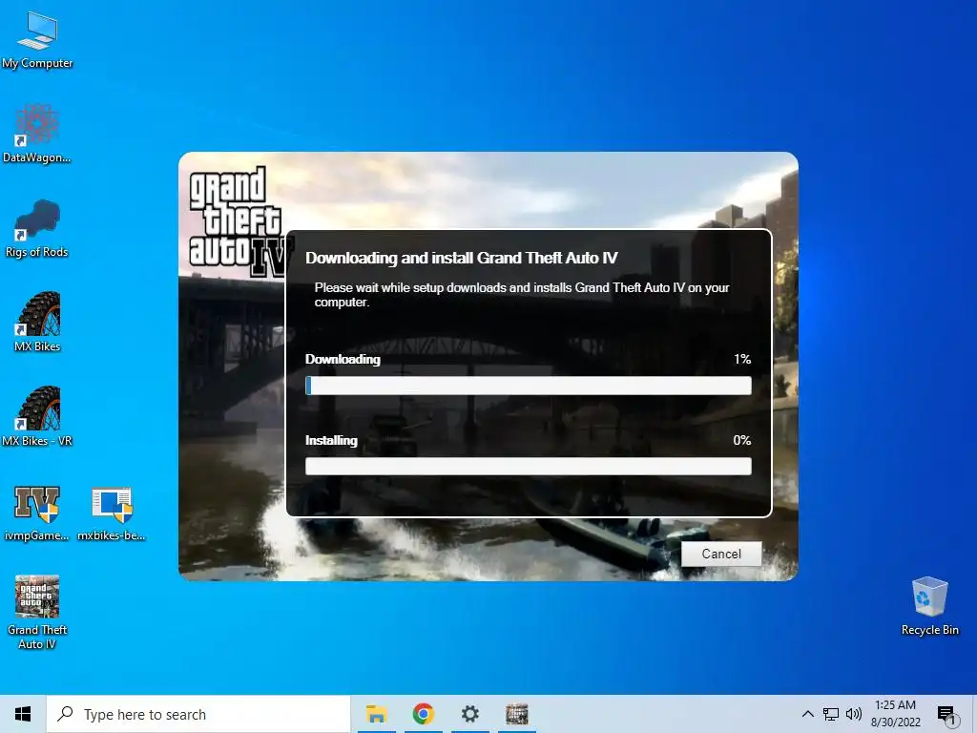Click the 0% installing percentage text
The height and width of the screenshot is (733, 977).
pyautogui.click(x=741, y=440)
